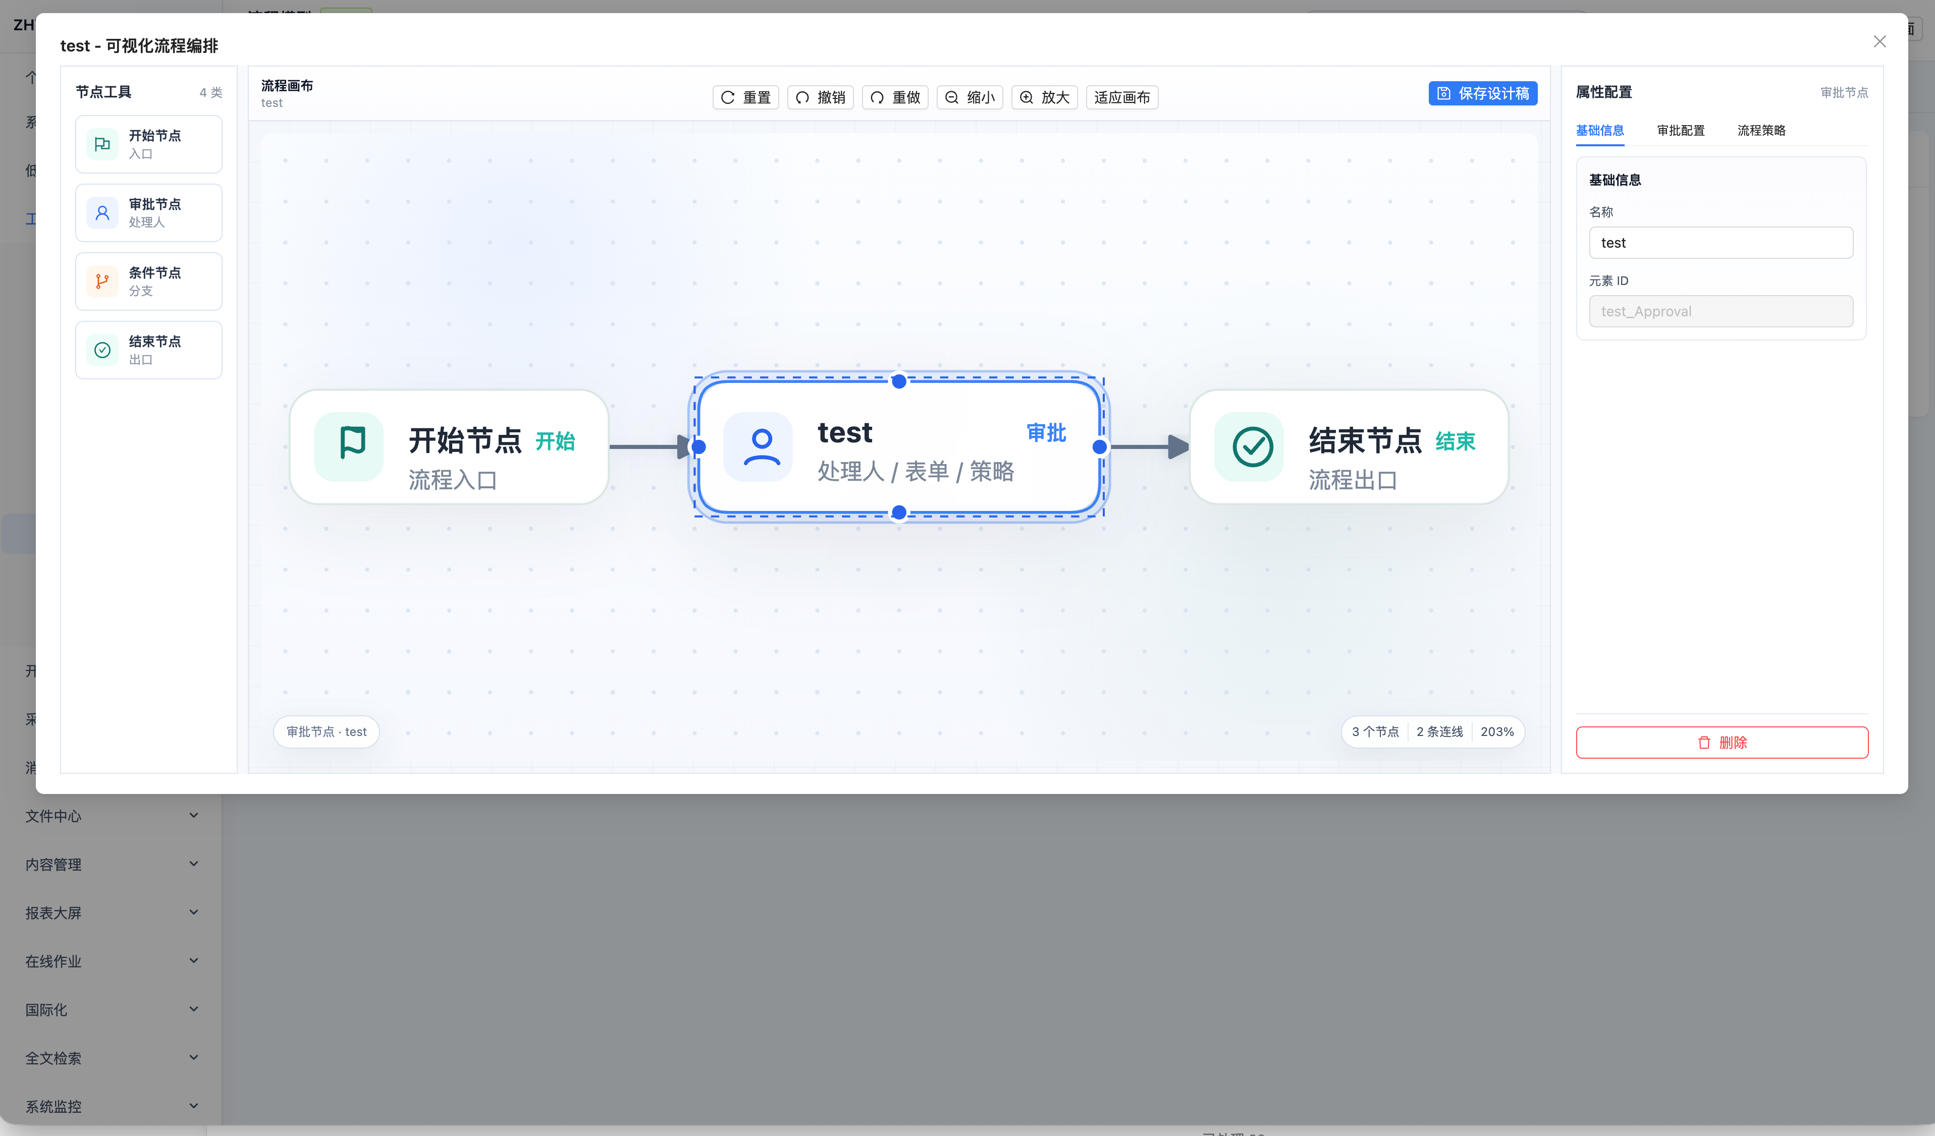The height and width of the screenshot is (1136, 1935).
Task: Select the 开始节点 node on canvas
Action: (x=449, y=447)
